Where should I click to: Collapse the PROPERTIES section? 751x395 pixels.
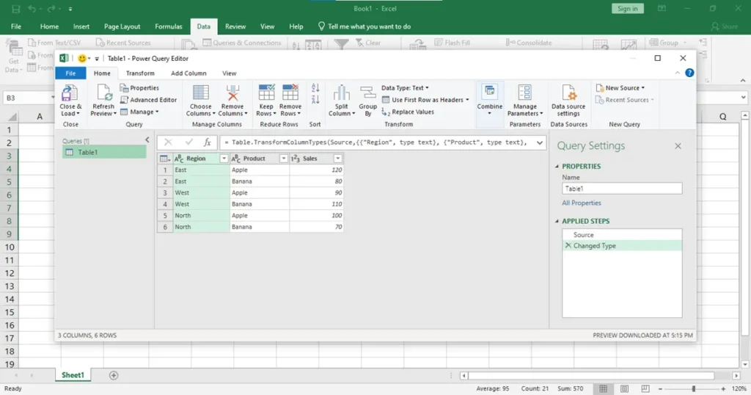point(557,167)
